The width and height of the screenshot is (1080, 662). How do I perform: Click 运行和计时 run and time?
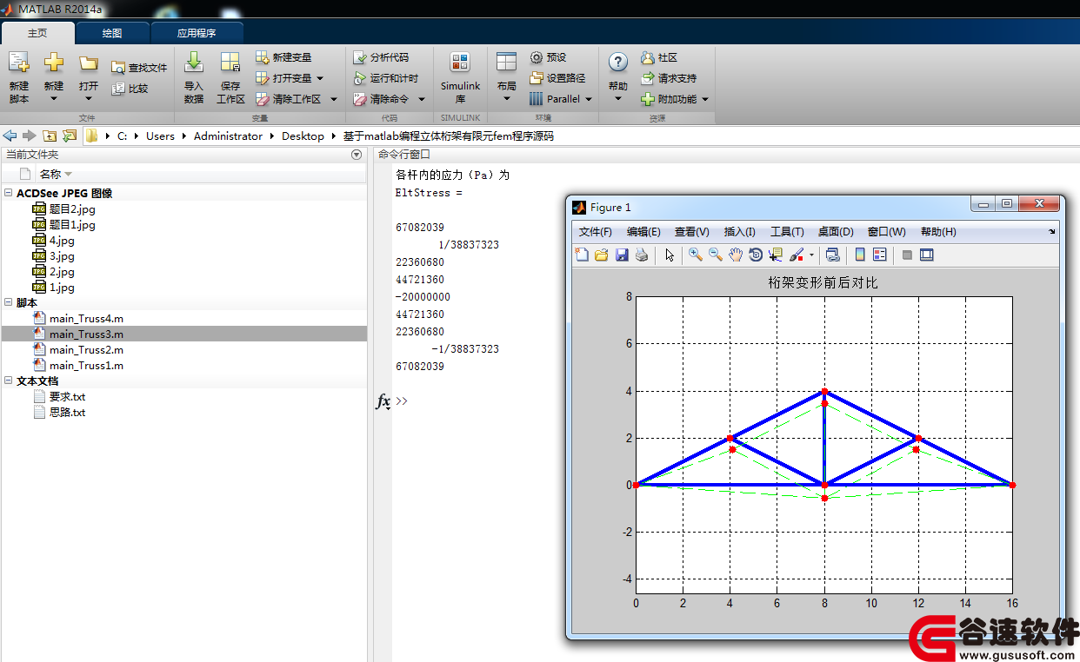tap(386, 78)
